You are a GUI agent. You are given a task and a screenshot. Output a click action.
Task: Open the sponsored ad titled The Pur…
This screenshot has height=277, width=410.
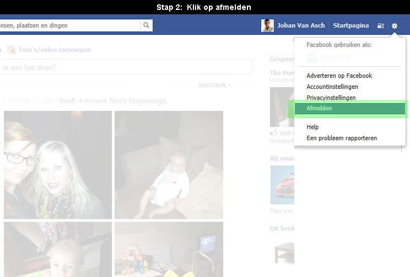pyautogui.click(x=282, y=73)
